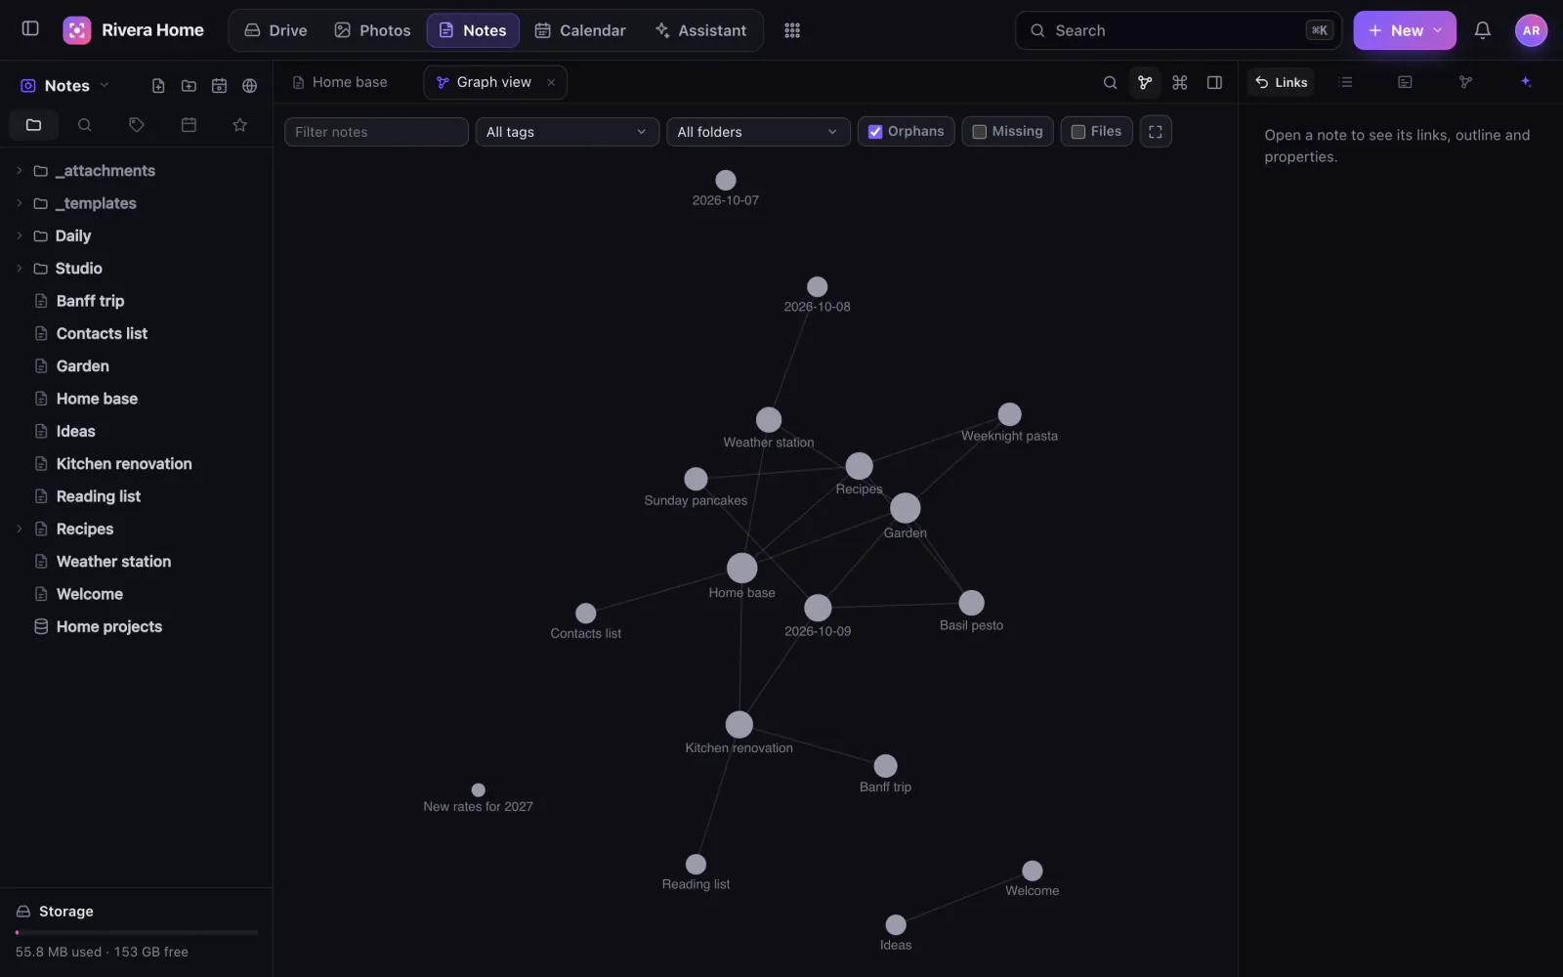Open today's daily note calendar icon
Screen dimensions: 1563x977
[x=219, y=86]
